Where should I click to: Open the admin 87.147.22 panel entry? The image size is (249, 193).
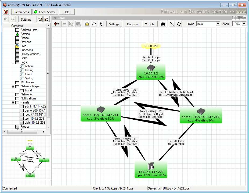point(35,106)
